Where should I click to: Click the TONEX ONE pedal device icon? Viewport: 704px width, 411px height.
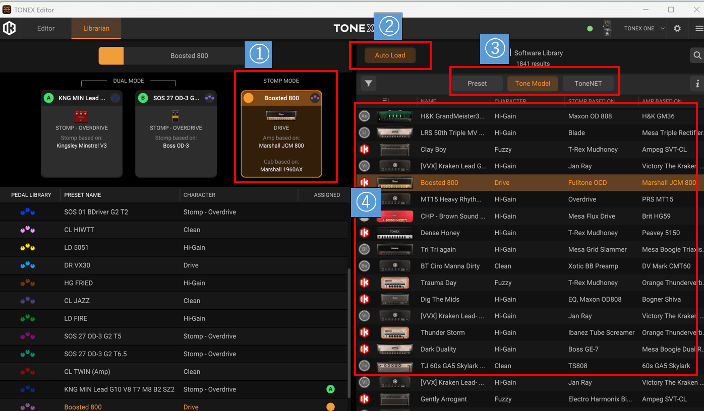point(608,29)
